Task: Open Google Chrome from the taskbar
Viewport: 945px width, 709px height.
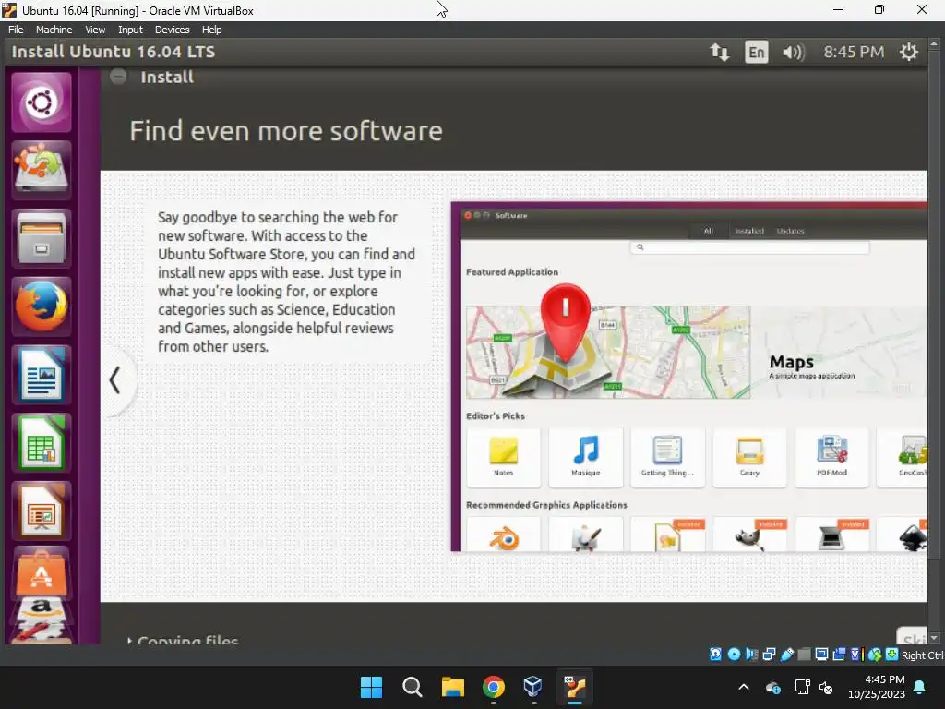Action: click(x=493, y=687)
